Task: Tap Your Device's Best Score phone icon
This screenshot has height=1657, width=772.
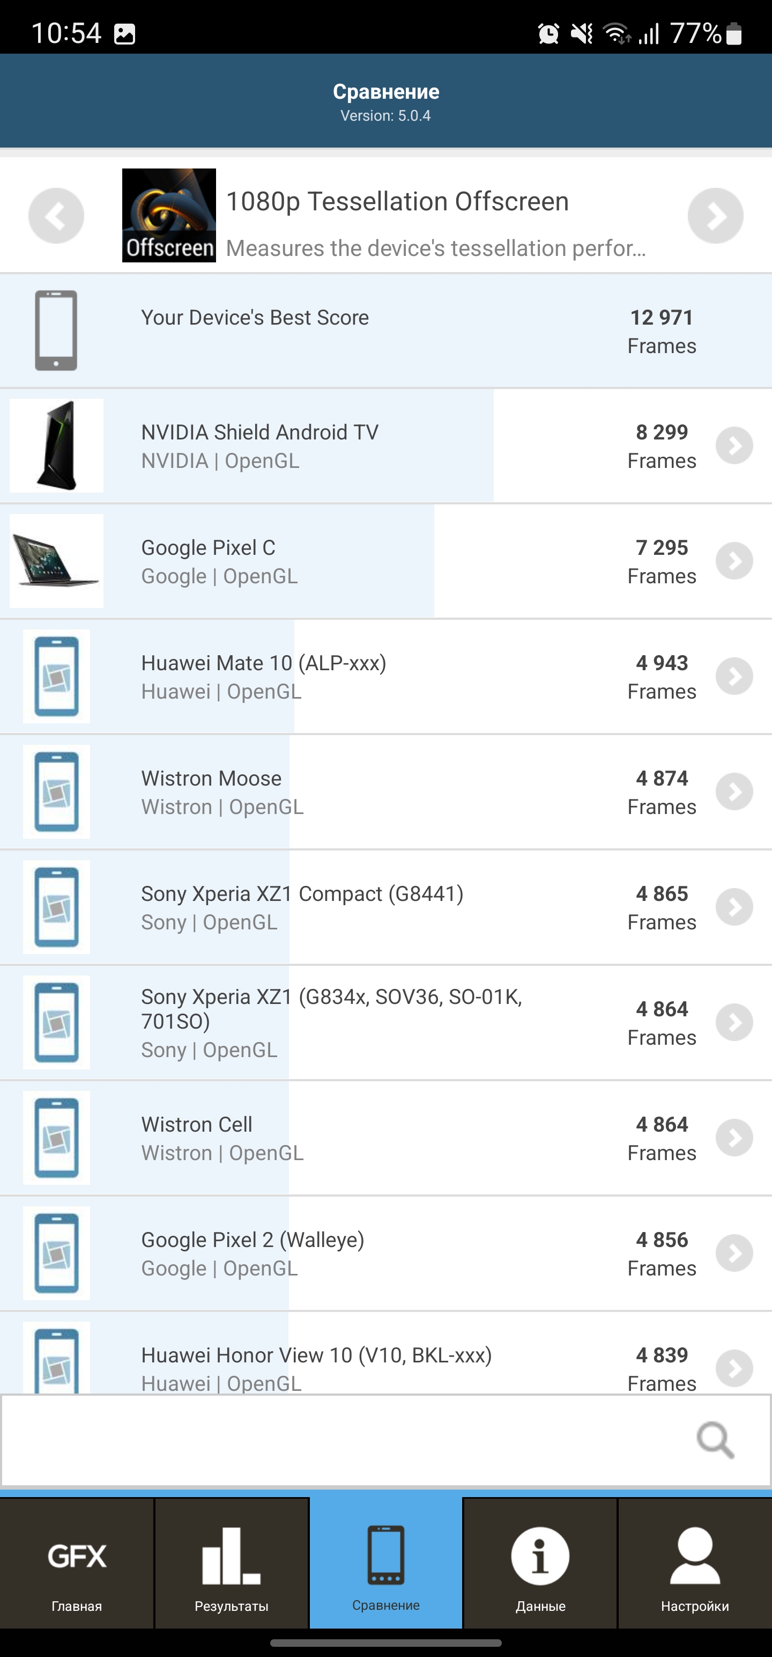Action: point(56,331)
